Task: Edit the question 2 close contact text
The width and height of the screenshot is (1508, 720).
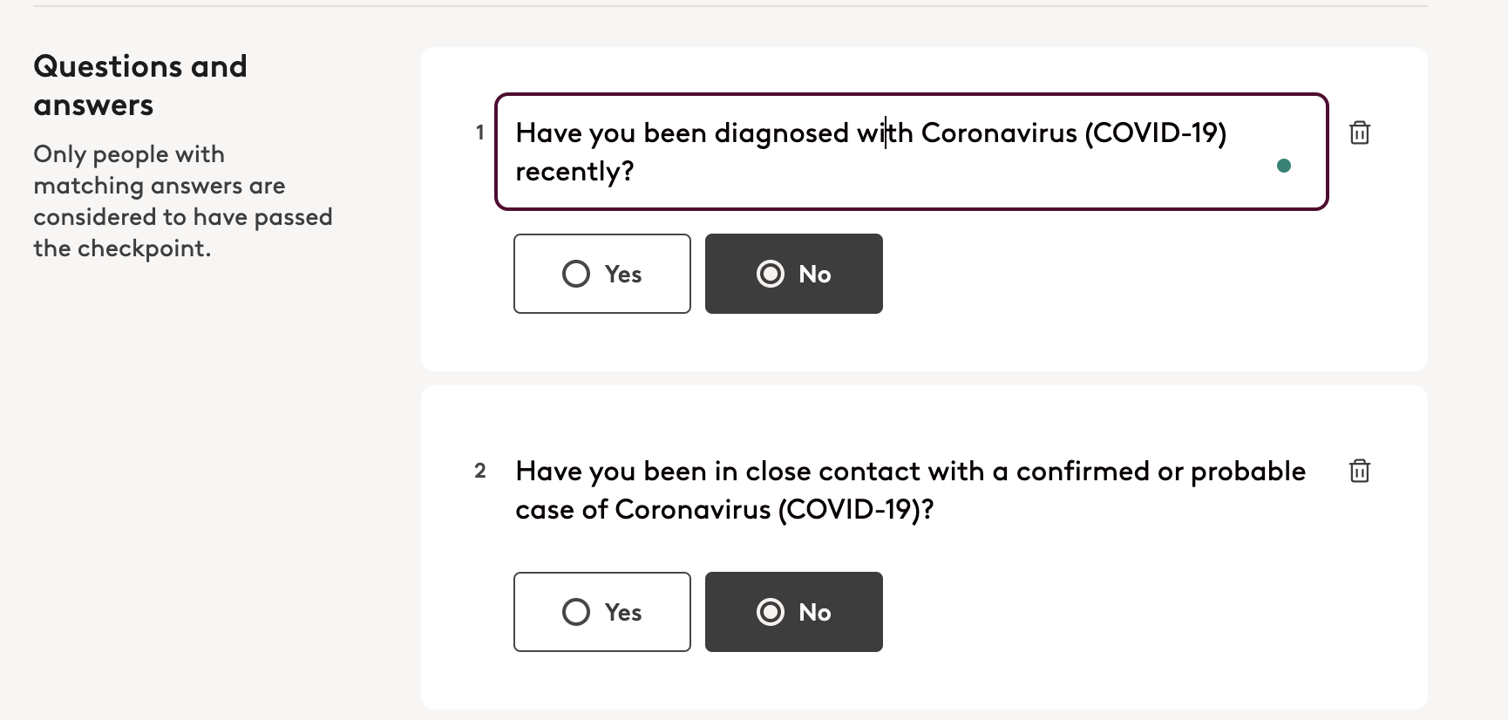Action: (x=911, y=490)
